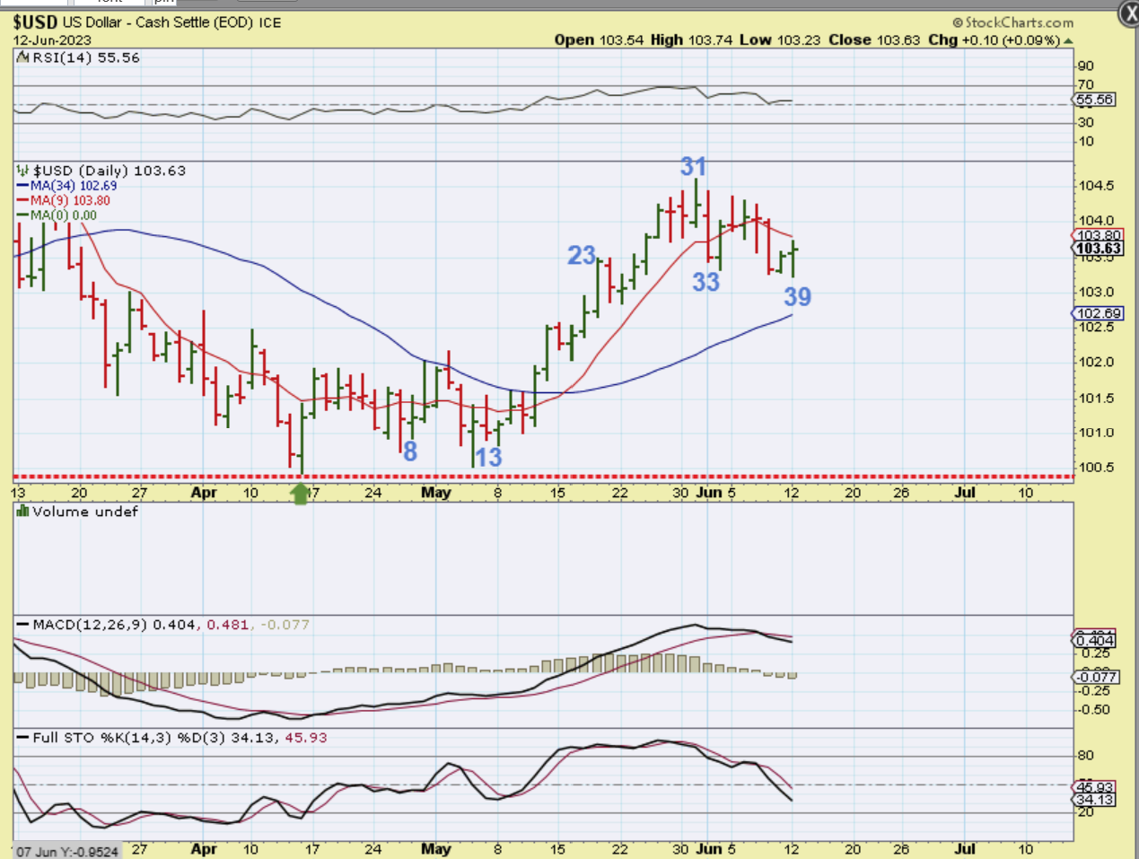The image size is (1139, 859).
Task: Click the 104.5 price axis label
Action: [x=1096, y=186]
